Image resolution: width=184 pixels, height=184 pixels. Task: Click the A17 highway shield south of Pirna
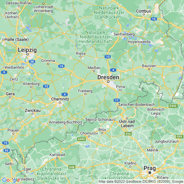117,100
